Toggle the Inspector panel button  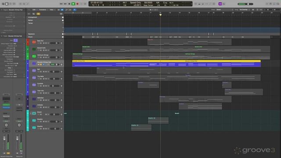click(7, 4)
